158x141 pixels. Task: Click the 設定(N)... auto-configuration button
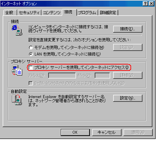pos(127,98)
